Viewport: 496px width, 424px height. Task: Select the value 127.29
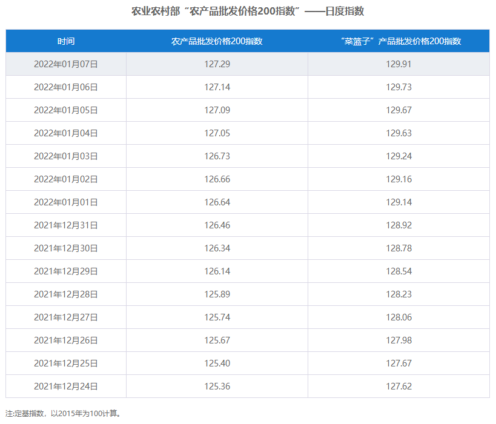tap(217, 64)
